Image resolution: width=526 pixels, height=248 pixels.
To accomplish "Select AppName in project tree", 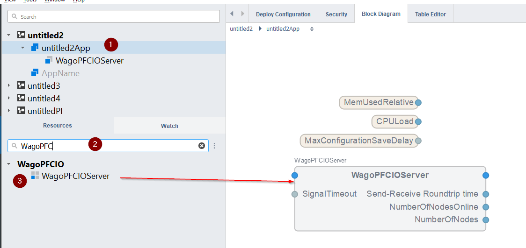I will pyautogui.click(x=60, y=73).
